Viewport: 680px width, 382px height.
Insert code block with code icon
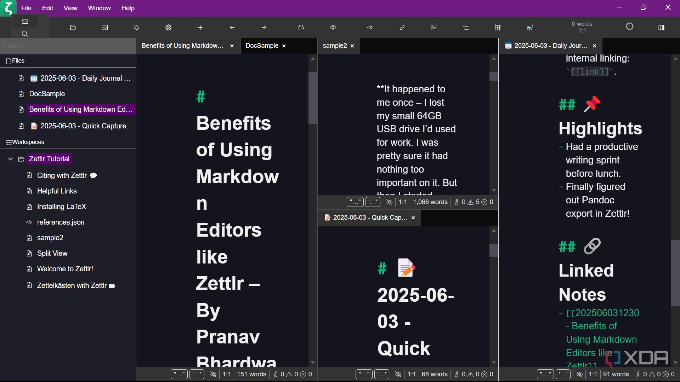370,28
